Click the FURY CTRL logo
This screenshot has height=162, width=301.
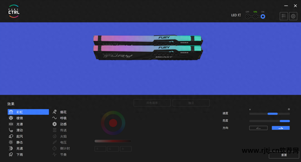click(x=14, y=11)
